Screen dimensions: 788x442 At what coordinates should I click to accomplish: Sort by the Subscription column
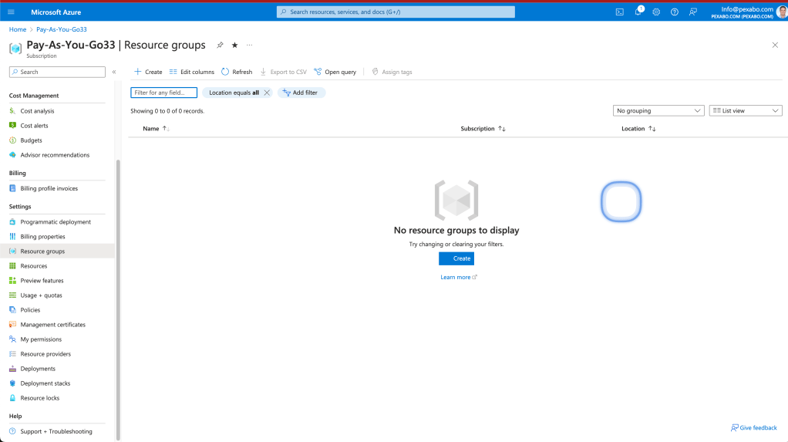click(x=483, y=129)
